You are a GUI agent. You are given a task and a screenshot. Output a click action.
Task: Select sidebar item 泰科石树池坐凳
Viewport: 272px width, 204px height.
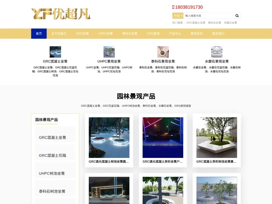[x=55, y=189]
